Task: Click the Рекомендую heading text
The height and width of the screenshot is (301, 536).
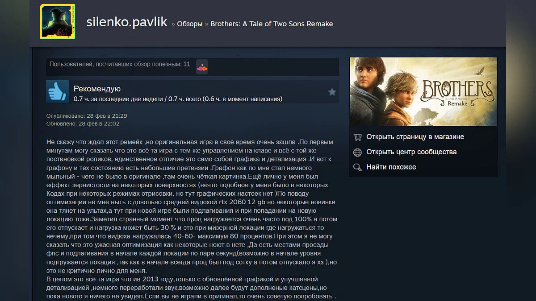Action: [97, 89]
